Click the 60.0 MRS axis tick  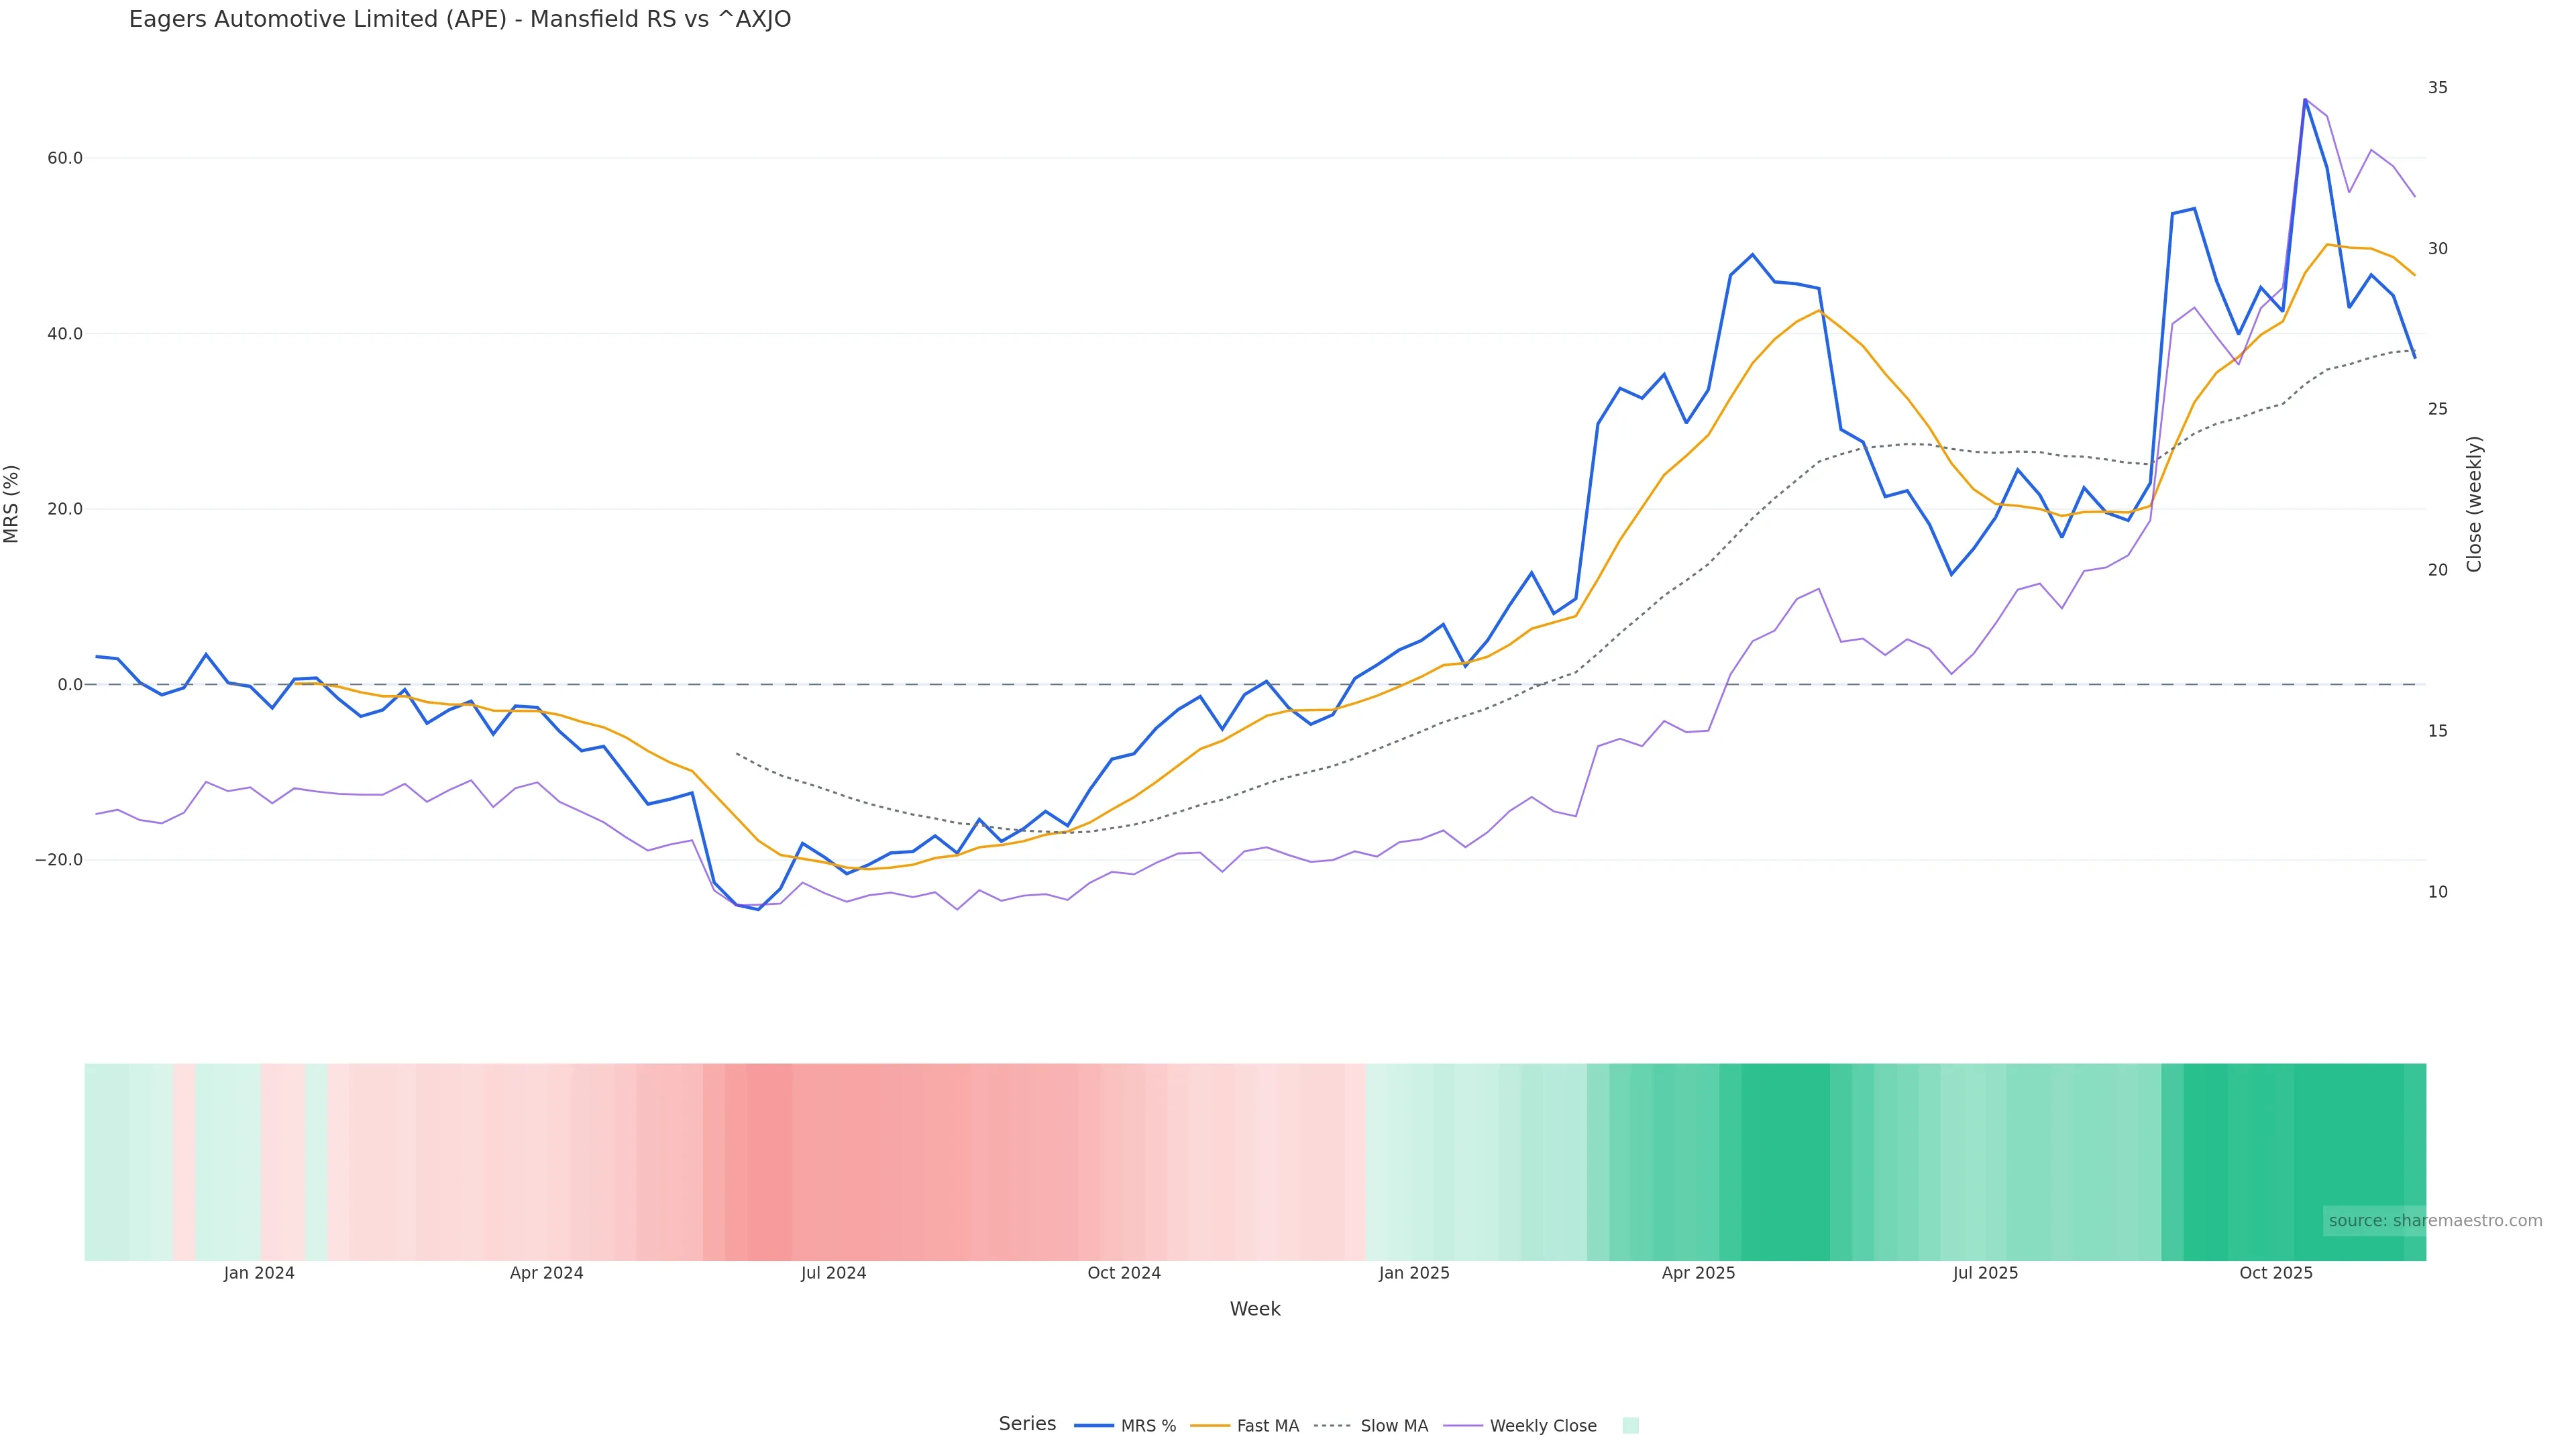pos(65,158)
